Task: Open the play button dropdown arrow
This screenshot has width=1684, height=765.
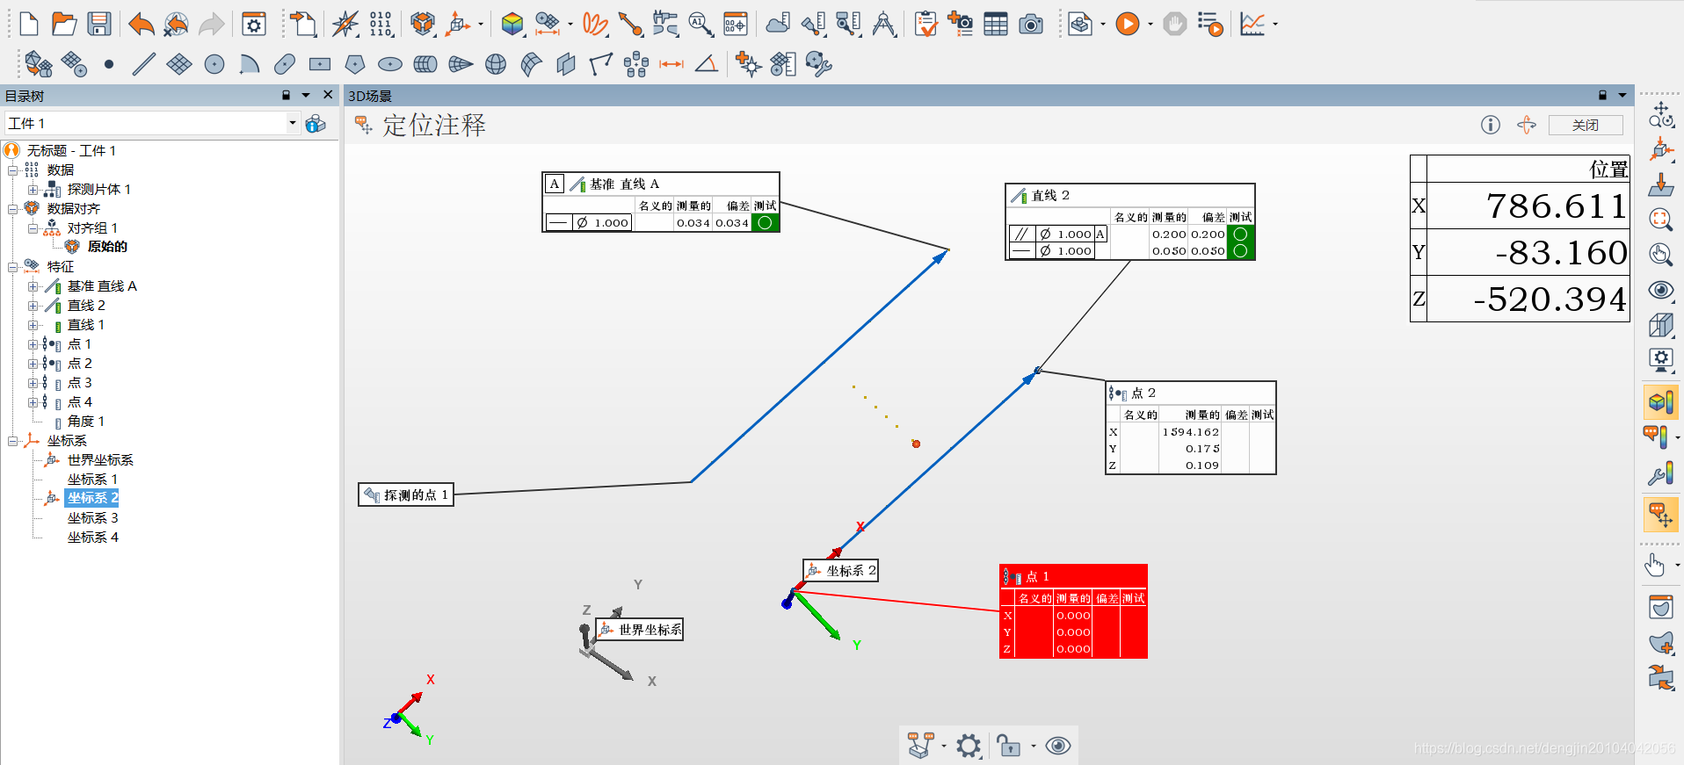Action: click(1150, 25)
